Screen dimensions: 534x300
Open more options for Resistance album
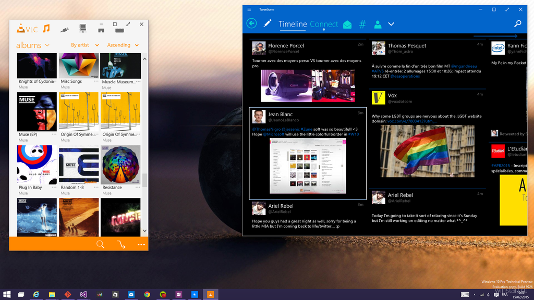(x=138, y=187)
